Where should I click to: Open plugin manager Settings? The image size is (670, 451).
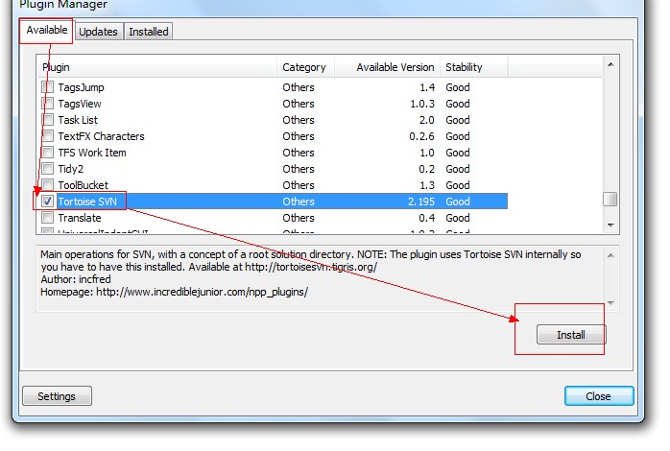click(56, 396)
